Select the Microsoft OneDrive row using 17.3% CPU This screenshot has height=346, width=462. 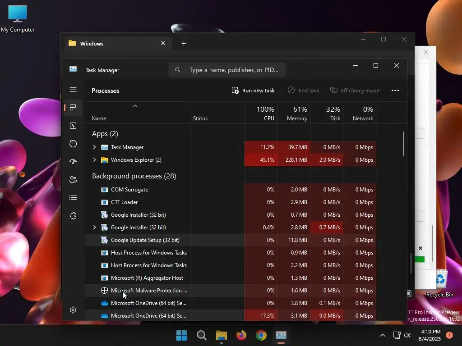(x=231, y=315)
